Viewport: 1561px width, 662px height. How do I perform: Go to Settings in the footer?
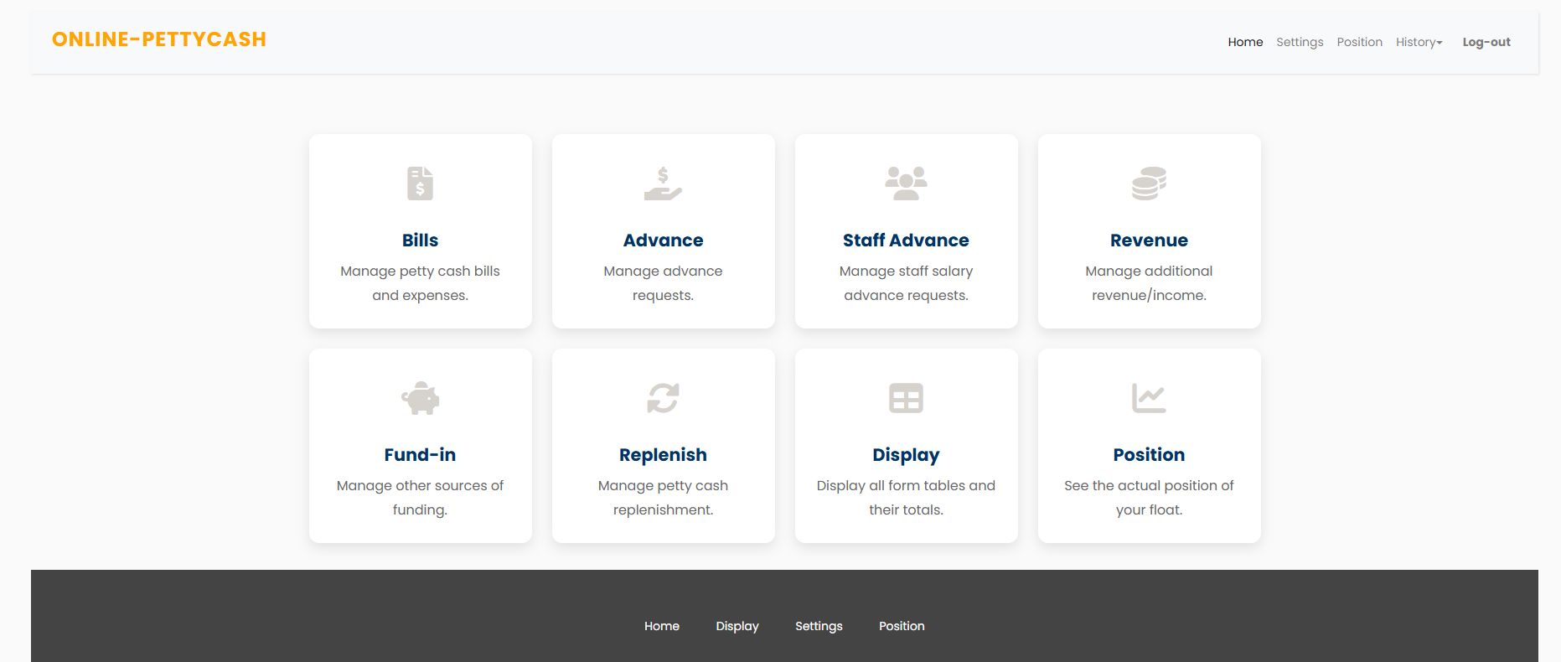[819, 626]
